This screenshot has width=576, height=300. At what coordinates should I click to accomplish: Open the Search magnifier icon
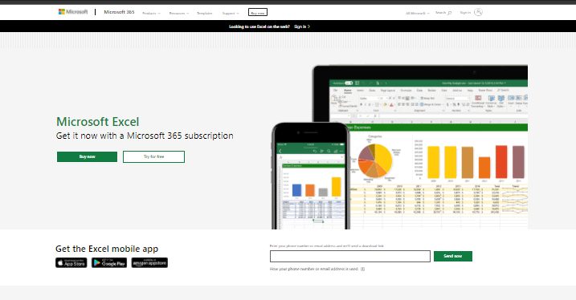(449, 13)
